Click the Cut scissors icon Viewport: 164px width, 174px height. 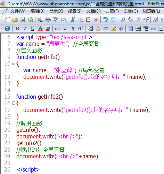(73, 20)
